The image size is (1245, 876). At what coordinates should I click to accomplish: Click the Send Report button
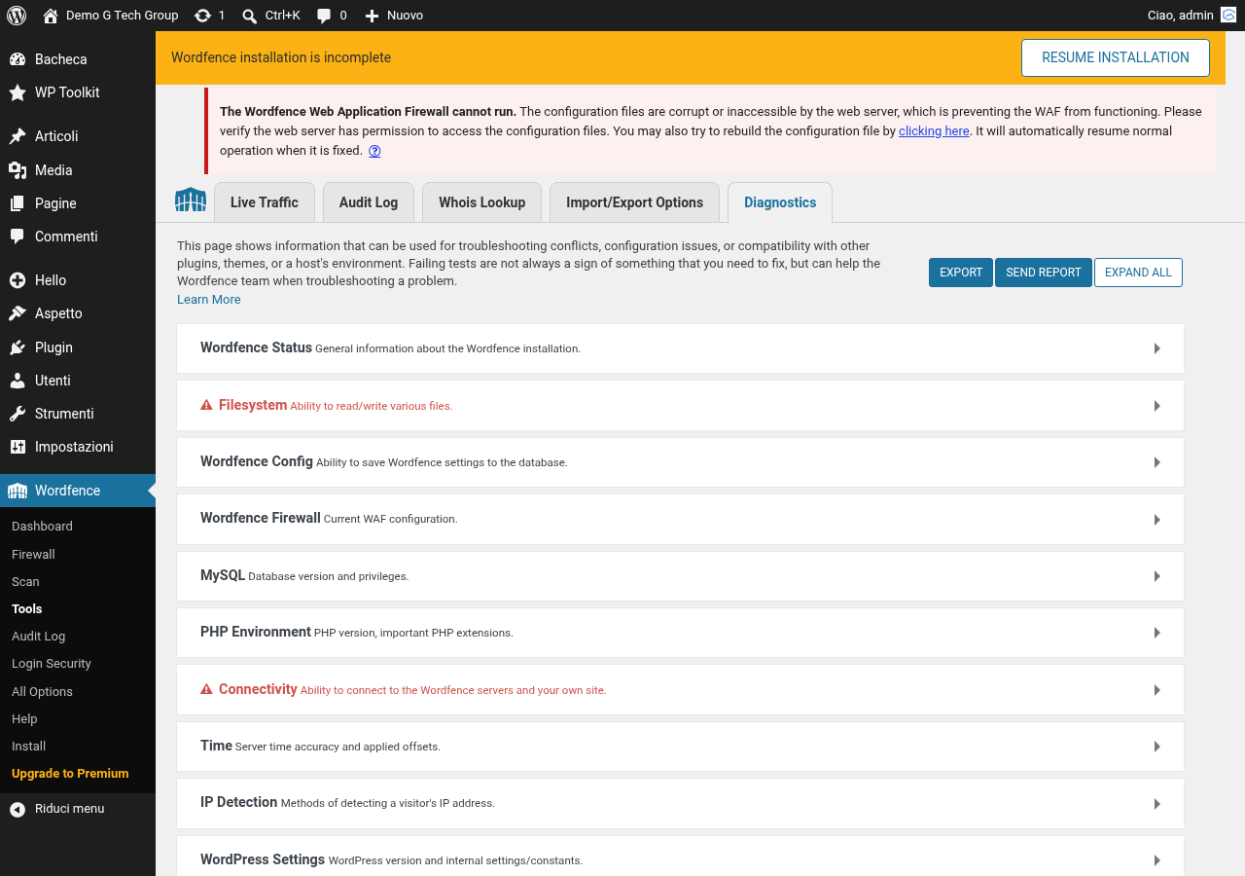[x=1044, y=273]
